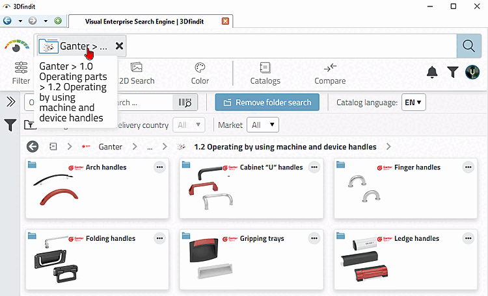Open the Catalogs view

pyautogui.click(x=265, y=73)
